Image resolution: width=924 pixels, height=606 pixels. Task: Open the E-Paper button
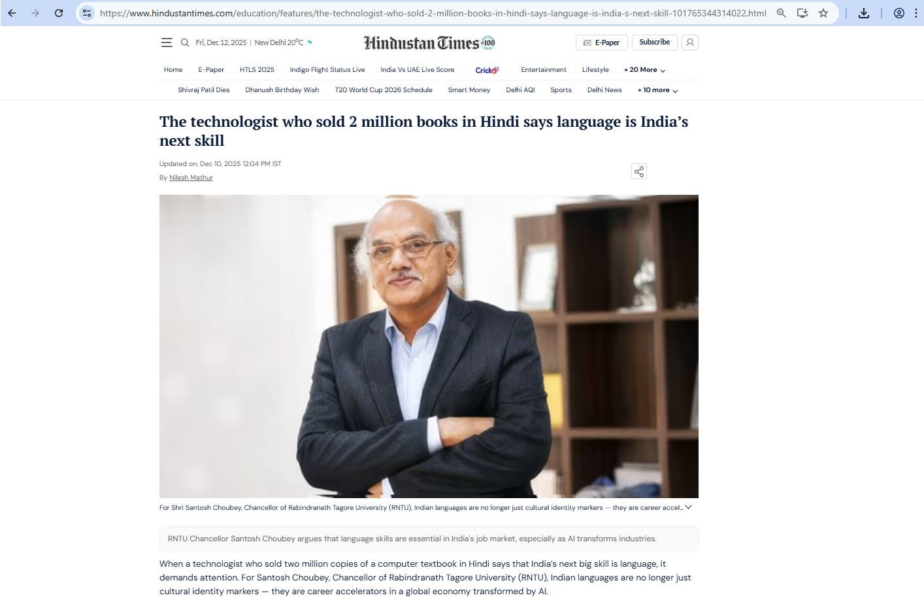pos(602,42)
